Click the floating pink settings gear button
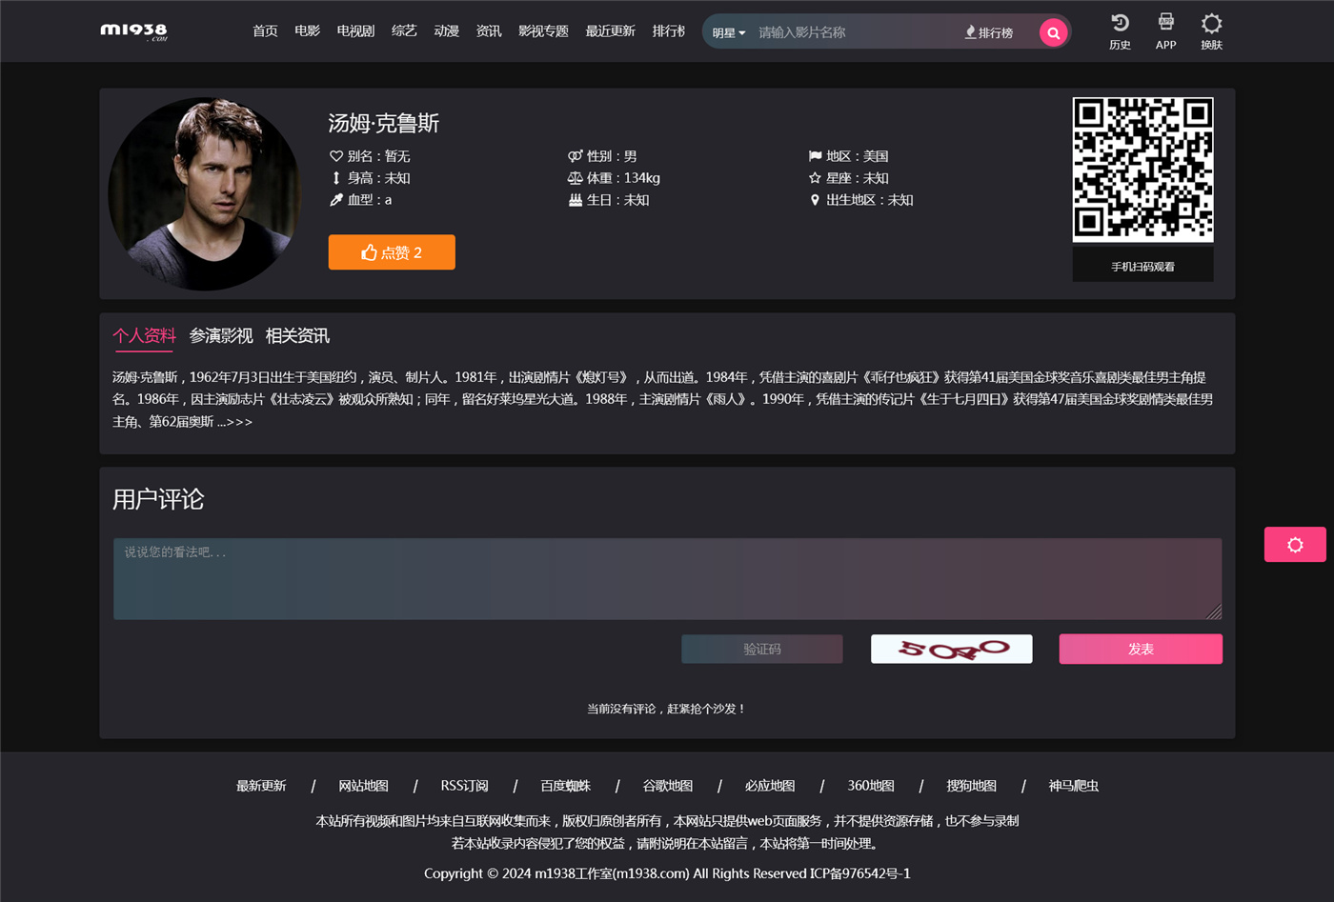The width and height of the screenshot is (1334, 902). click(1295, 545)
